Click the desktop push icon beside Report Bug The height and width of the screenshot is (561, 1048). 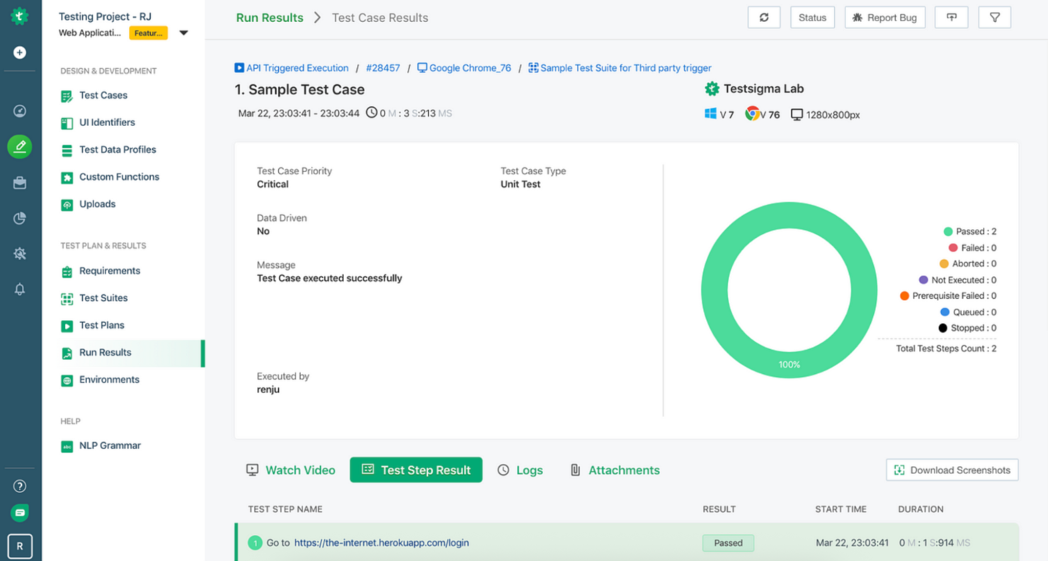coord(951,17)
